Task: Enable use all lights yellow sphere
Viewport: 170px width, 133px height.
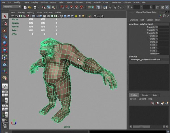Action: pos(76,16)
